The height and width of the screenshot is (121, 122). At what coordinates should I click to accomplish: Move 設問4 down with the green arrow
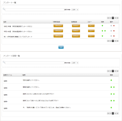coord(111,101)
